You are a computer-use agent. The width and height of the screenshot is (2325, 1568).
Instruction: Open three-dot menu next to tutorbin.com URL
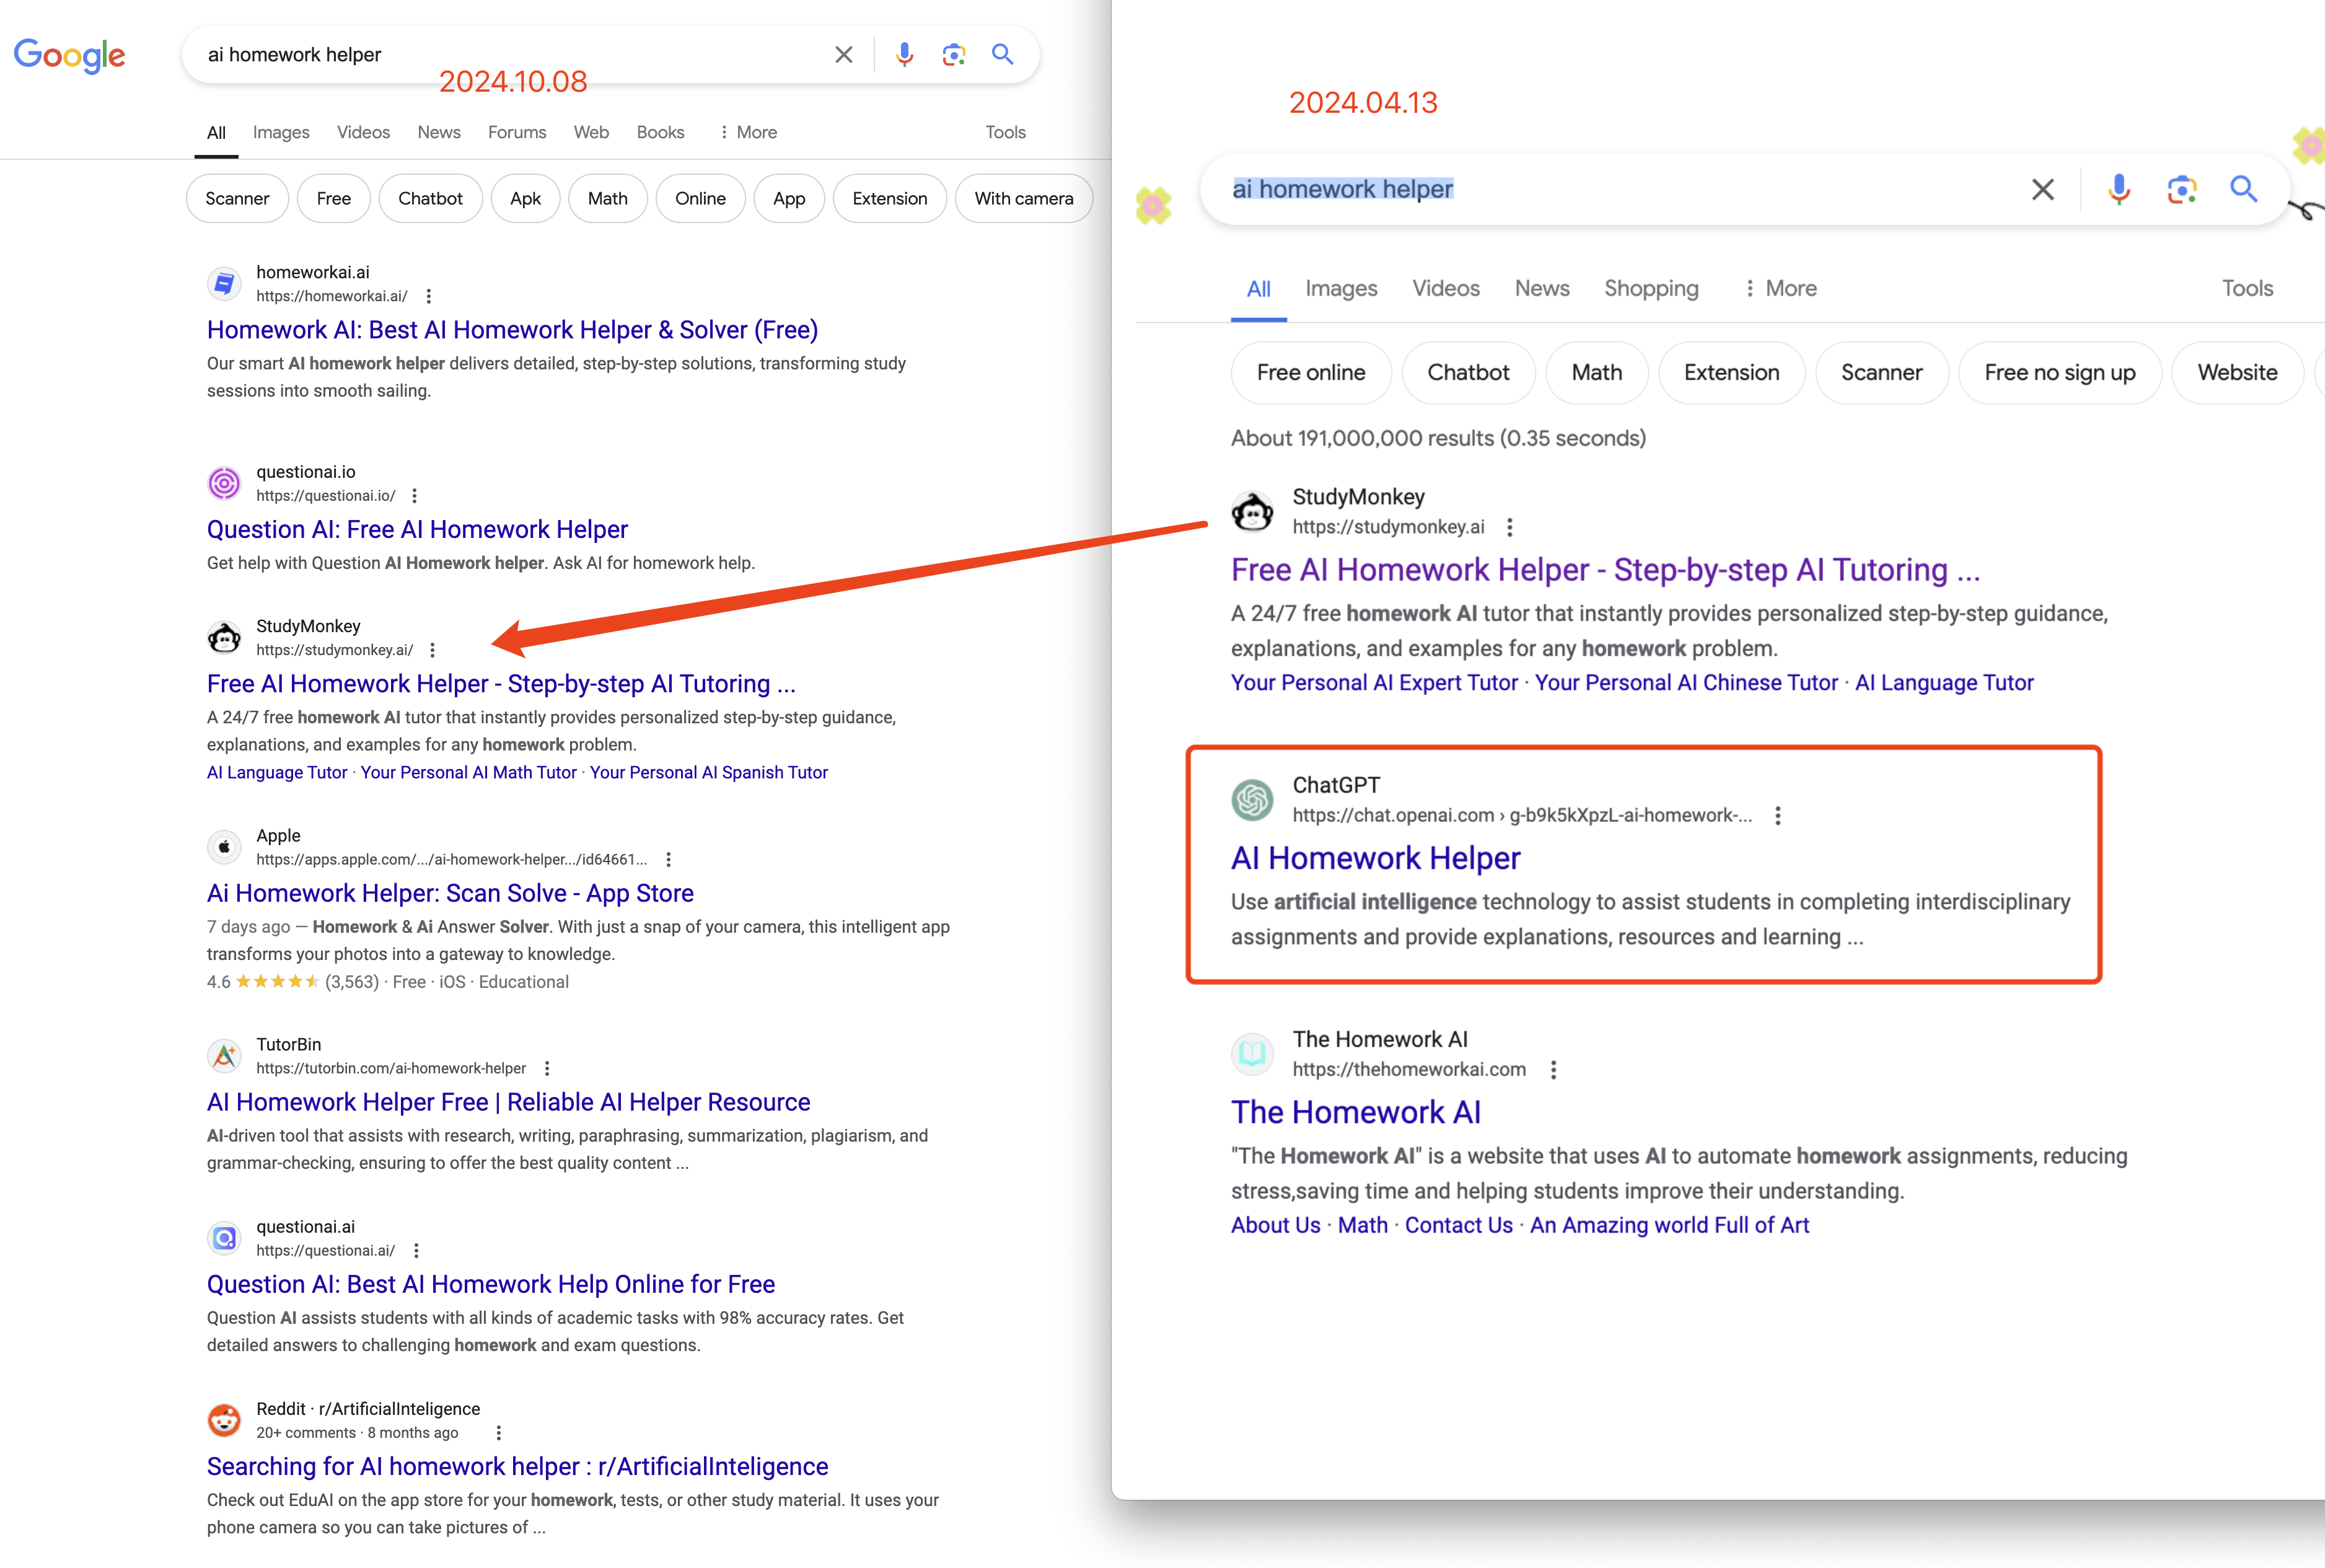[x=547, y=1068]
